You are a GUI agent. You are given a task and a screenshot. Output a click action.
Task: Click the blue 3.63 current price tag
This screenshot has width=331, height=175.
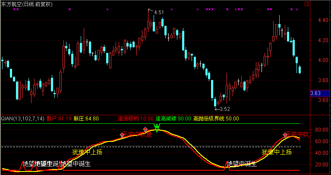316,93
